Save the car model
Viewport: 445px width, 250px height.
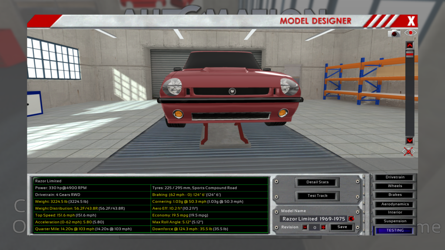342,227
